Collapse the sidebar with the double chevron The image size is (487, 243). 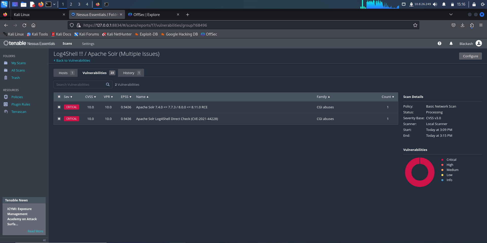click(x=44, y=240)
